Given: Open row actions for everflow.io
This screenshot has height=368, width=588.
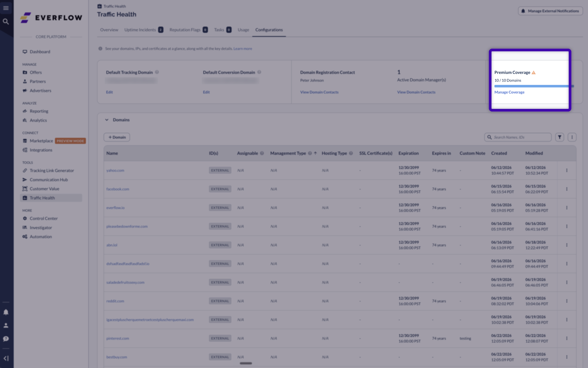Looking at the screenshot, I should click(567, 208).
